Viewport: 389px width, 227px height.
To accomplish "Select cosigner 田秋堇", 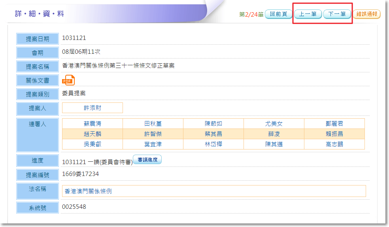I will pos(153,124).
